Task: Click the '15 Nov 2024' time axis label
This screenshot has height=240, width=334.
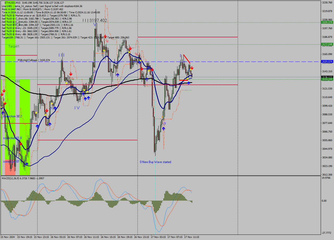Action: click(x=8, y=237)
